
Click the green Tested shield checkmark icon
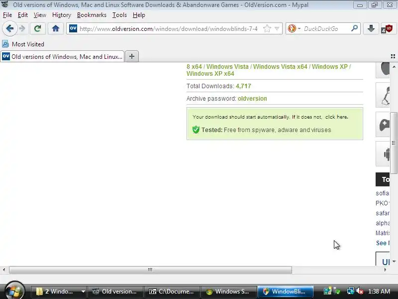click(196, 130)
